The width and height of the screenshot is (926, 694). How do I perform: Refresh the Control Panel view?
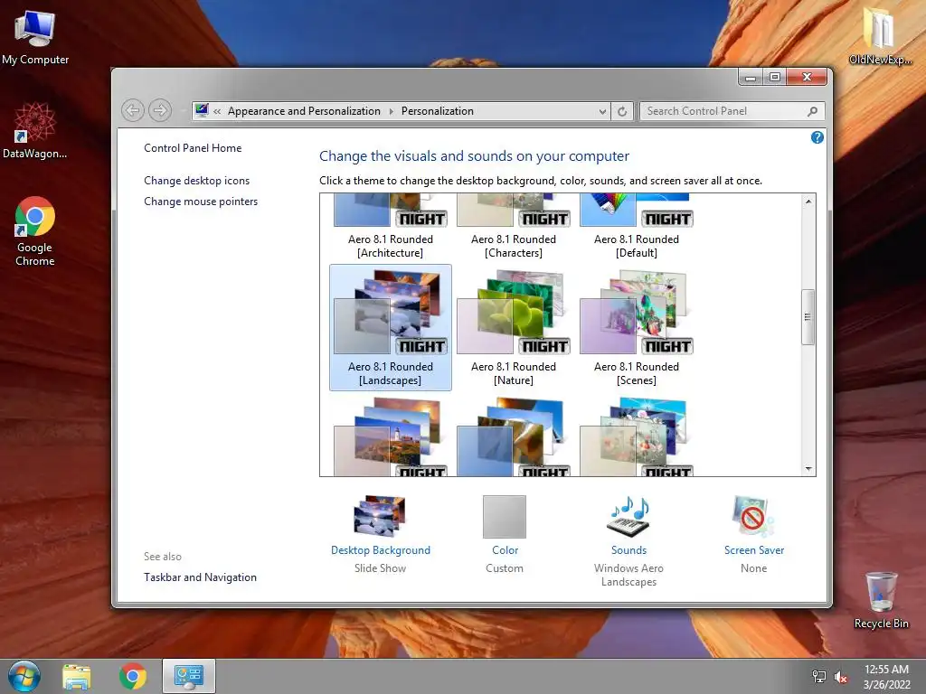click(x=622, y=111)
